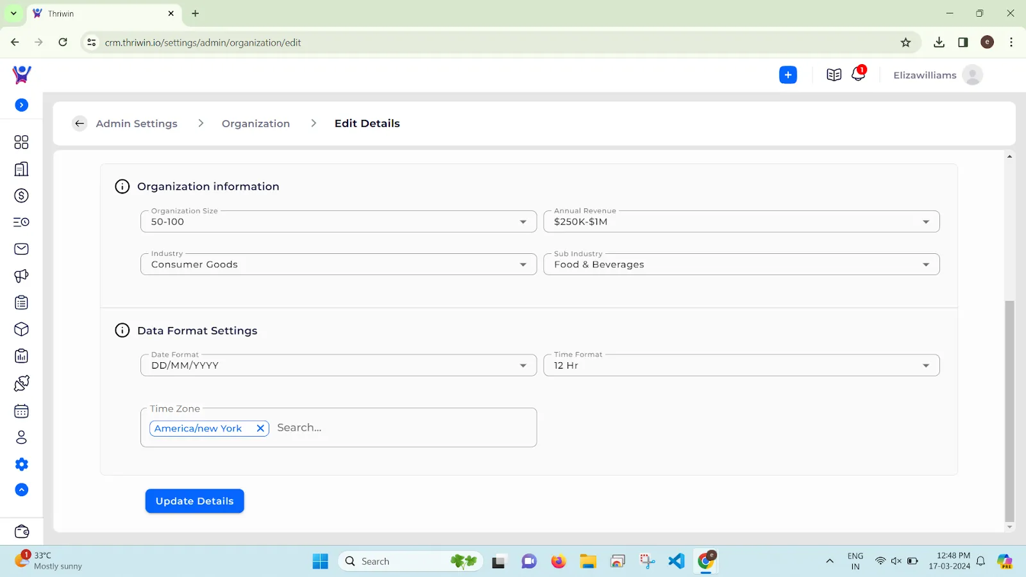Click the back arrow beside Admin Settings

pyautogui.click(x=80, y=123)
